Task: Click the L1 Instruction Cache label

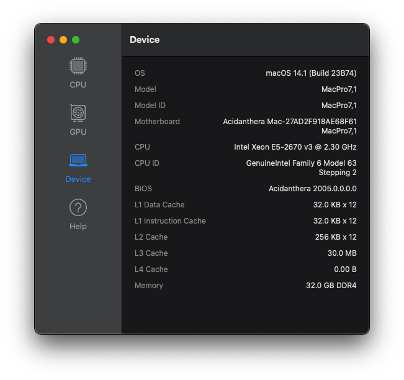Action: (170, 221)
